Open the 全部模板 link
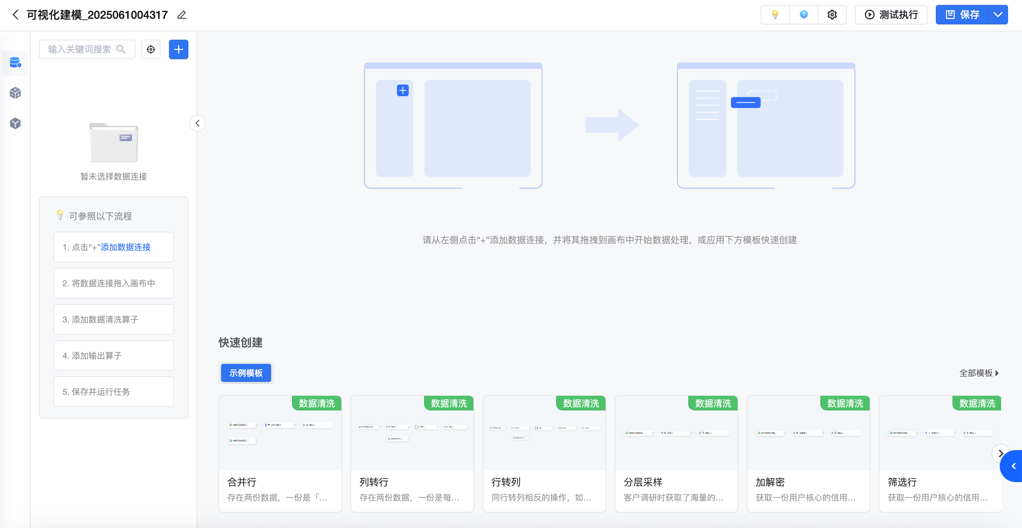Viewport: 1022px width, 528px height. coord(978,373)
